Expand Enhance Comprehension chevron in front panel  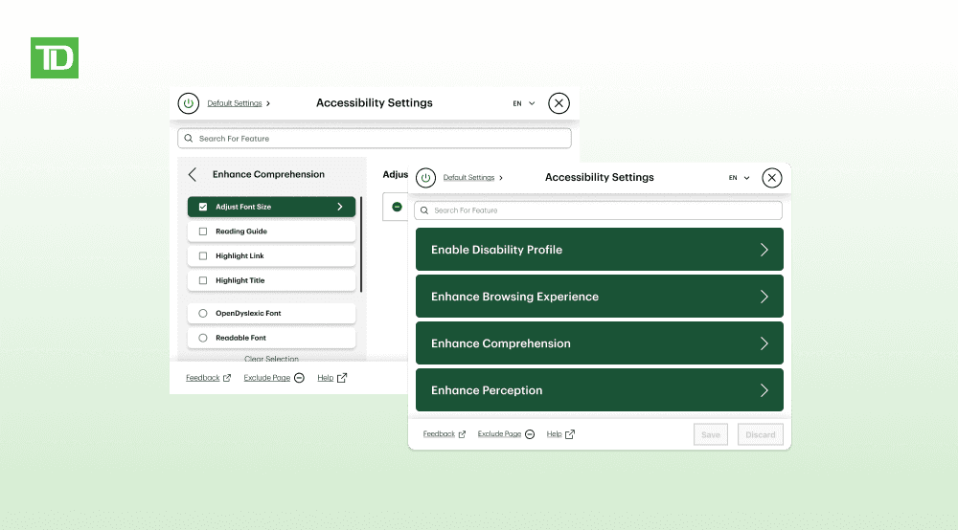pos(764,344)
